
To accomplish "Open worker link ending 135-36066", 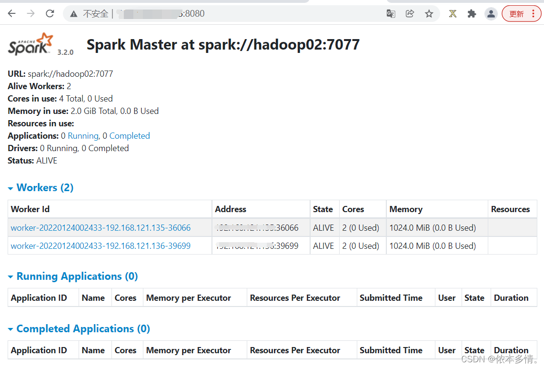I will click(101, 228).
